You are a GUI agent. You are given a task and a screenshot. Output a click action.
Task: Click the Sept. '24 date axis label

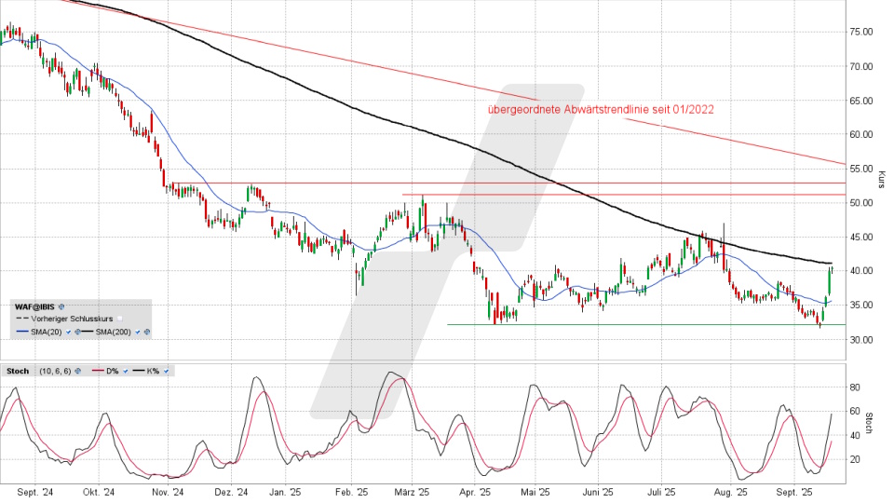[35, 493]
